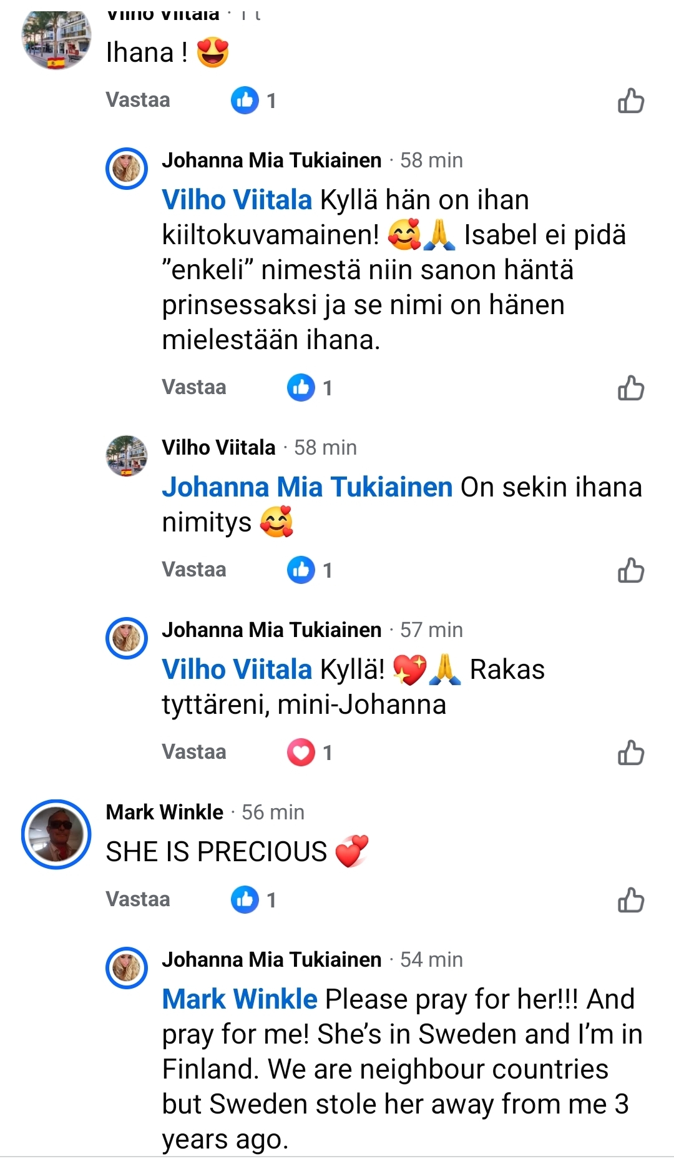Reply (Vastaa) to the "Ihana !" comment
This screenshot has height=1161, width=674.
[x=138, y=100]
